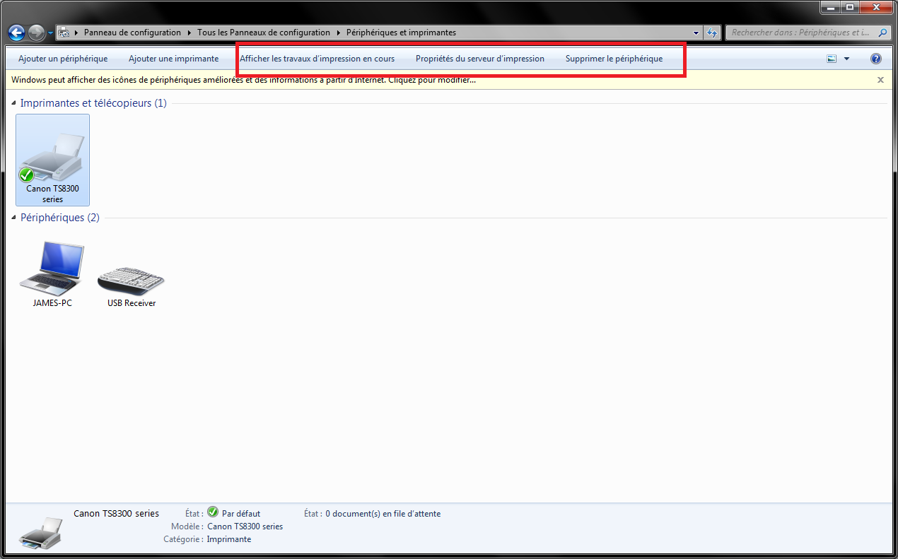Click Ajouter un périphérique in toolbar

[63, 59]
